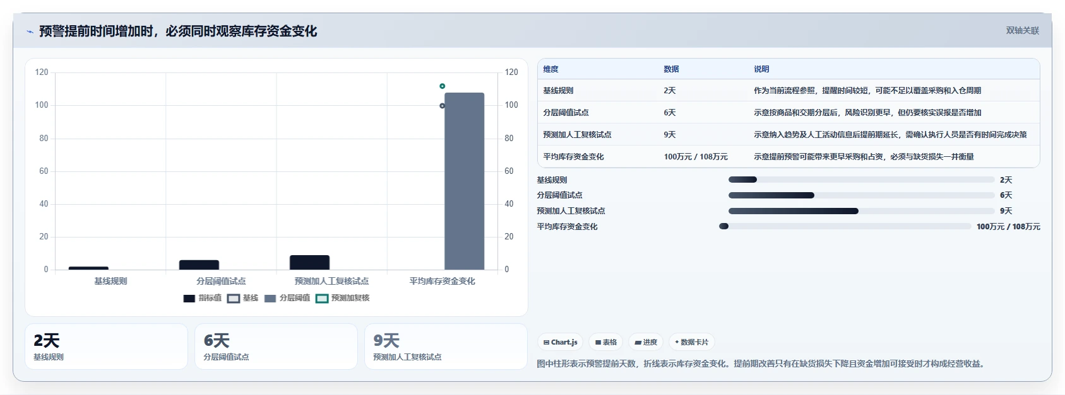This screenshot has width=1065, height=395.
Task: Click the 双轴关联 label in header
Action: (x=1023, y=30)
